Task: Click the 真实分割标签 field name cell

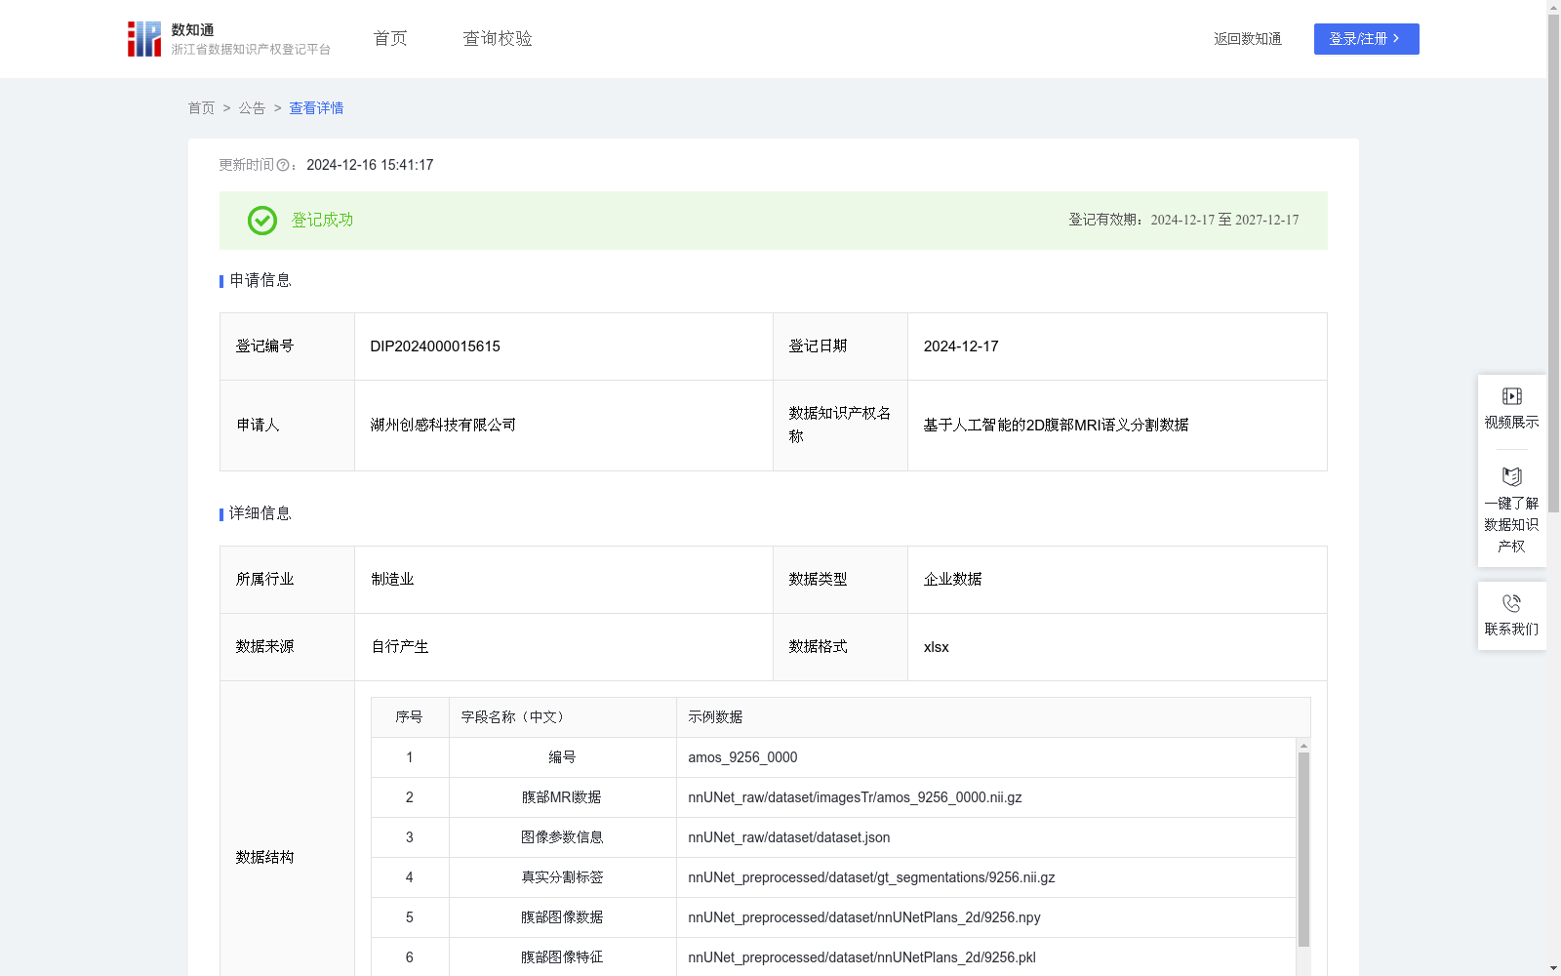Action: click(562, 877)
